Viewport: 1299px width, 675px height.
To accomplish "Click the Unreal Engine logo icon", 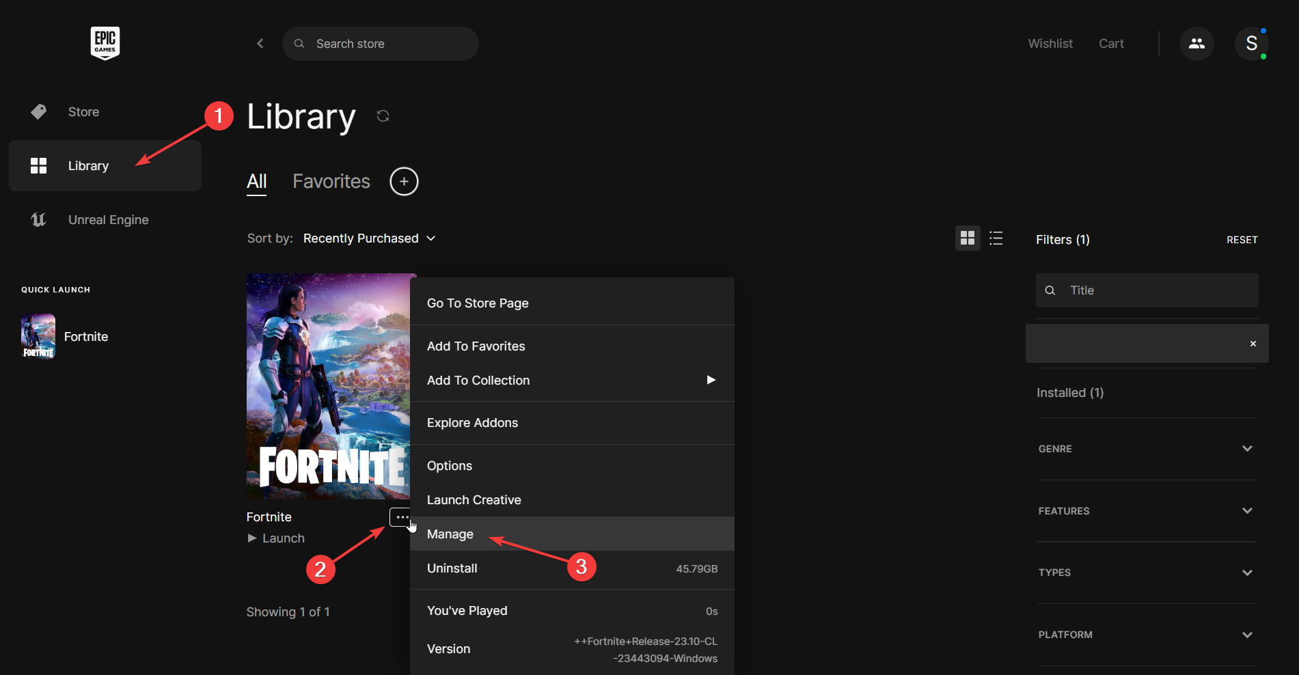I will point(39,219).
